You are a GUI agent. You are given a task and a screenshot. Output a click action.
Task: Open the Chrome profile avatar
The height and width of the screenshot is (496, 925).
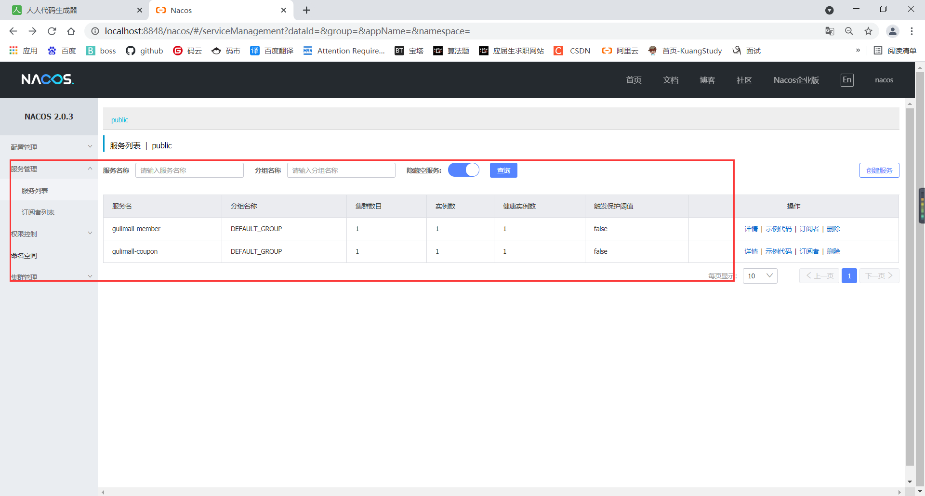pyautogui.click(x=892, y=31)
